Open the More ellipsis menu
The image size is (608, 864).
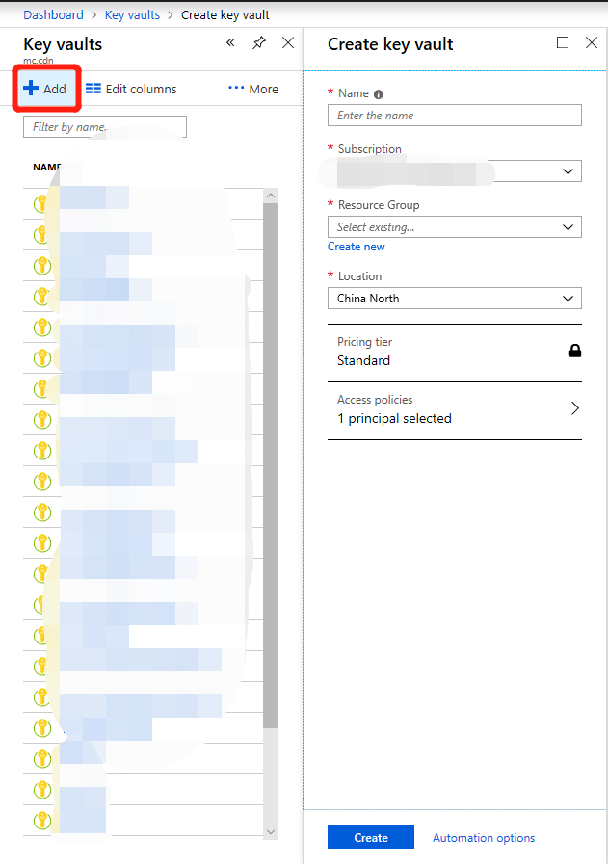tap(252, 89)
